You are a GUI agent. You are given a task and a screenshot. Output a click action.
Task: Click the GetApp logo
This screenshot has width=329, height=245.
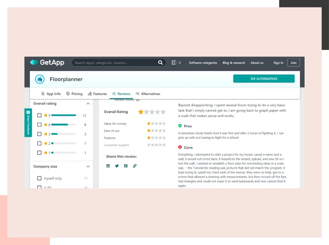[47, 62]
